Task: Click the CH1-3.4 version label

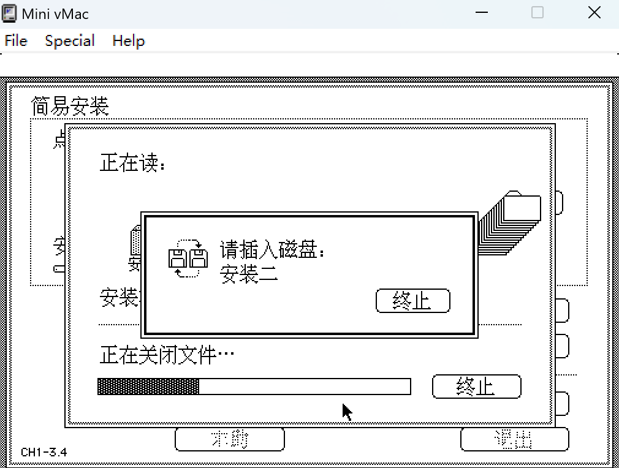Action: click(x=44, y=453)
